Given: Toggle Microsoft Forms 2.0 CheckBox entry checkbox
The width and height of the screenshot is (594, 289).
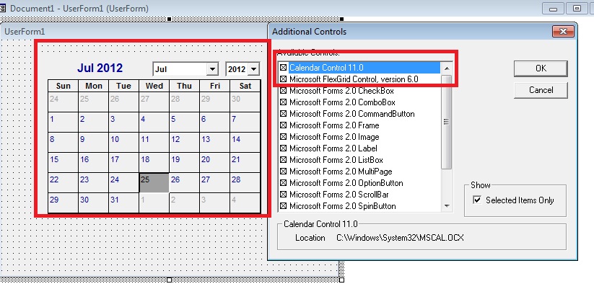Looking at the screenshot, I should coord(283,91).
